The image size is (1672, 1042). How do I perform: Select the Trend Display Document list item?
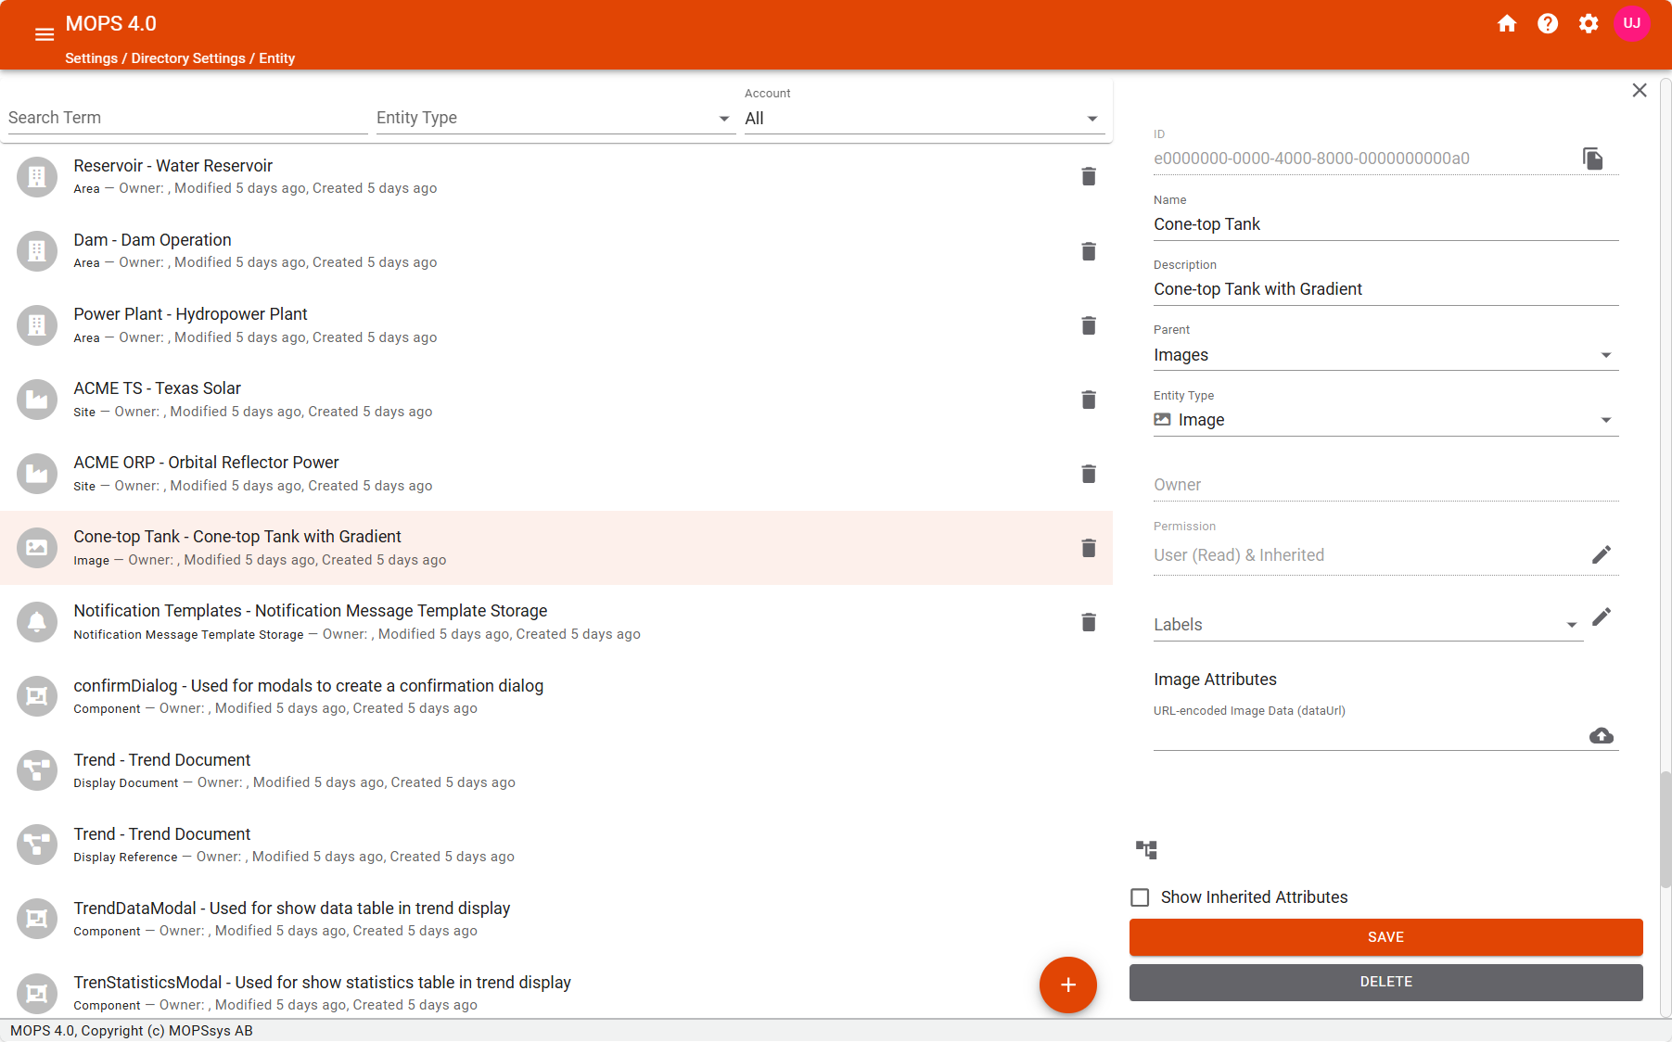pyautogui.click(x=295, y=770)
